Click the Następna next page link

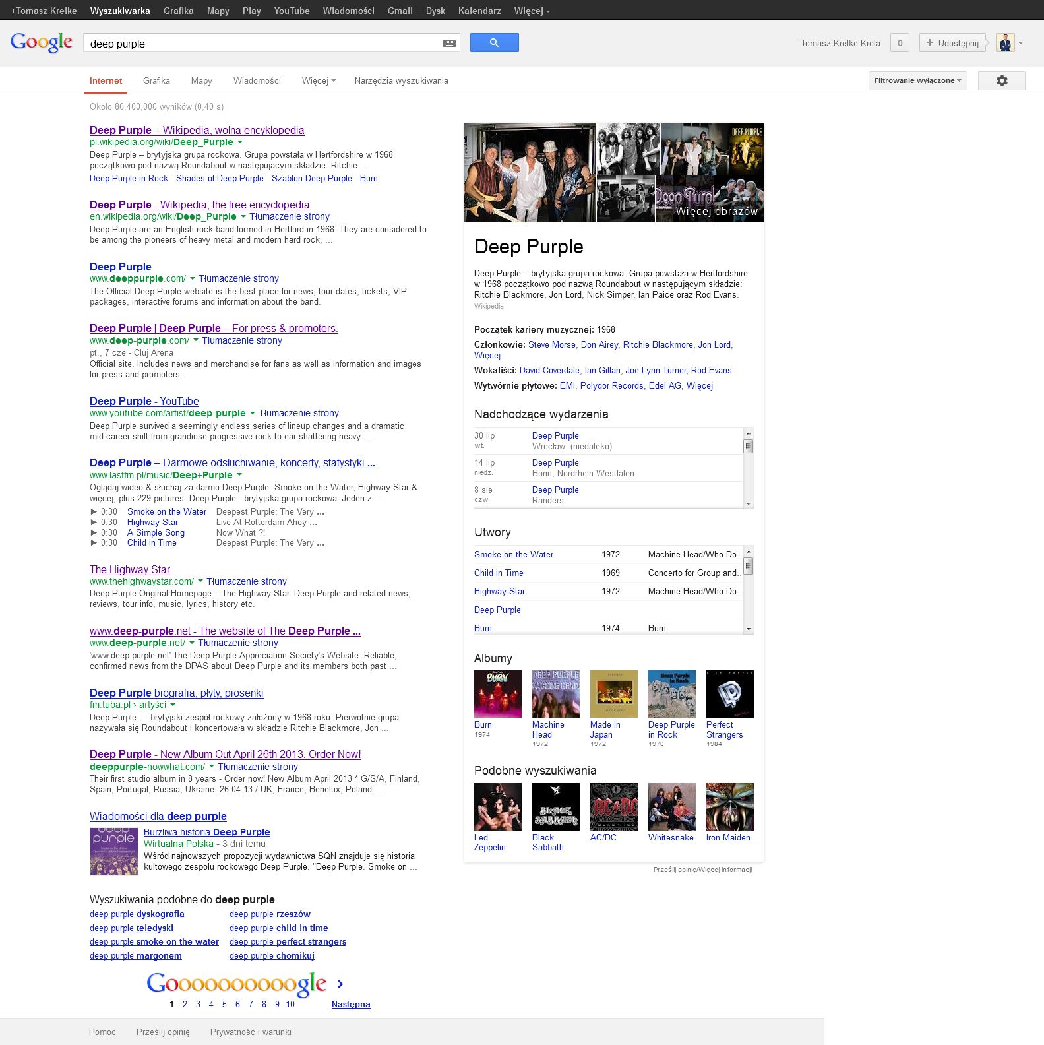[x=351, y=1005]
